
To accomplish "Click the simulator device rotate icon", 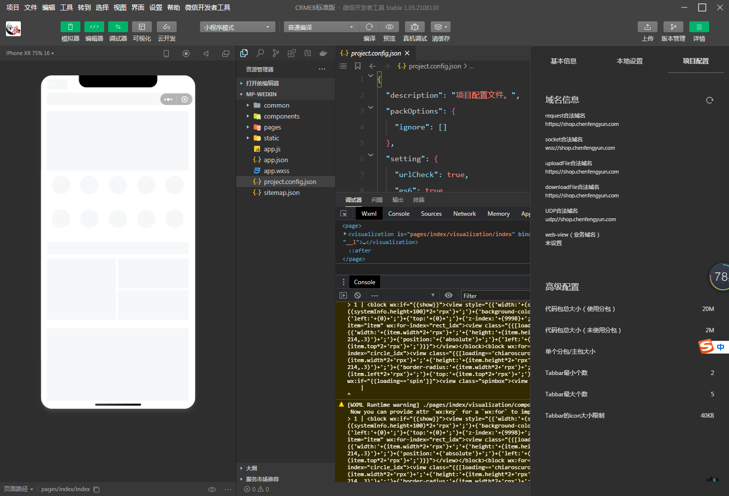I will 166,54.
